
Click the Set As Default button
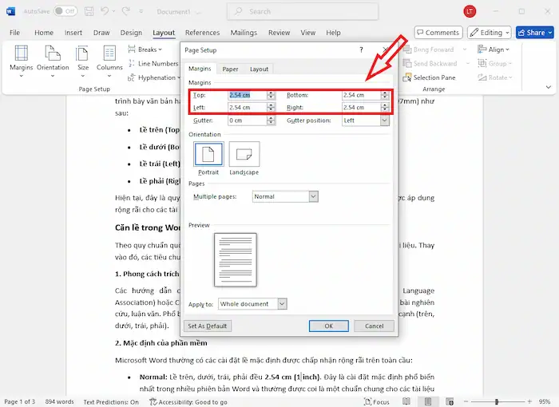[208, 326]
